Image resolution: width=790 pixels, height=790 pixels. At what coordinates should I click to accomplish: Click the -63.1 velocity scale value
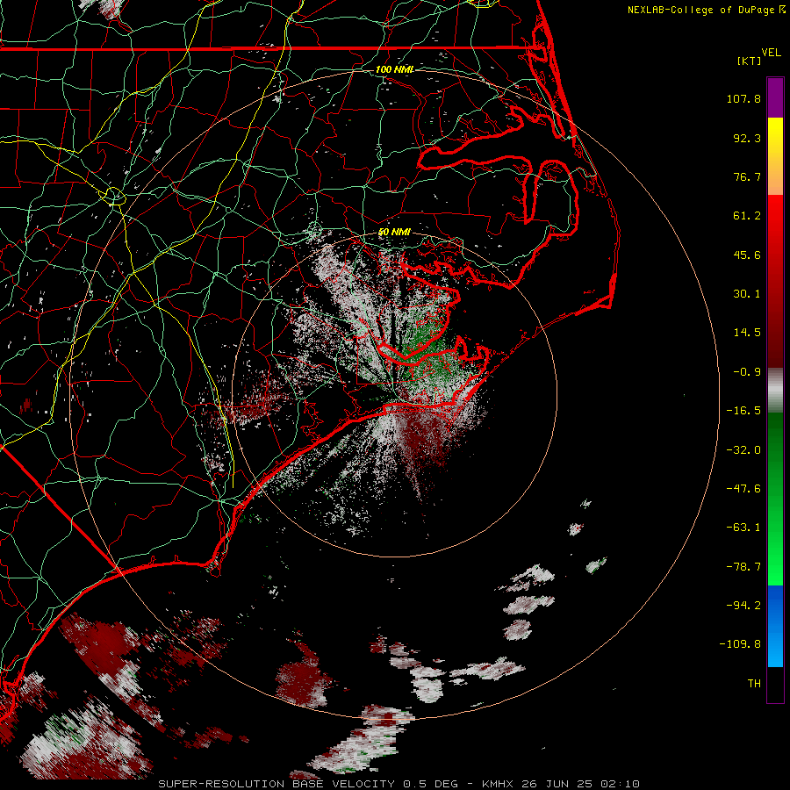pos(743,528)
